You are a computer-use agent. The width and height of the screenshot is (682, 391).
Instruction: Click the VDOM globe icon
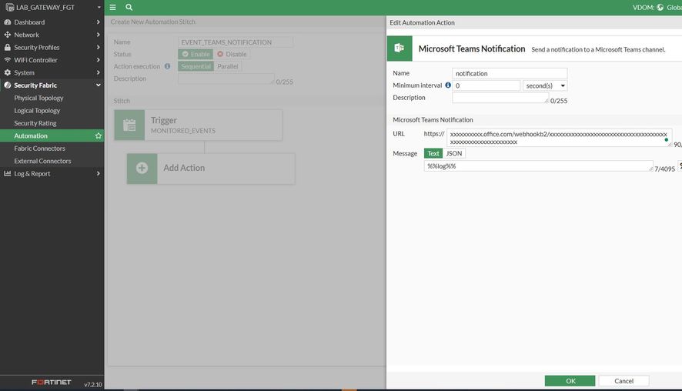[660, 8]
